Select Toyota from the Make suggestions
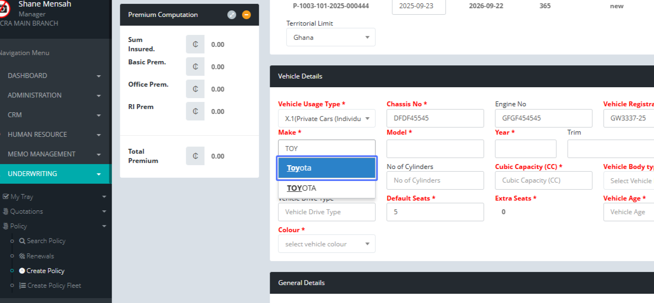This screenshot has width=654, height=303. point(326,168)
